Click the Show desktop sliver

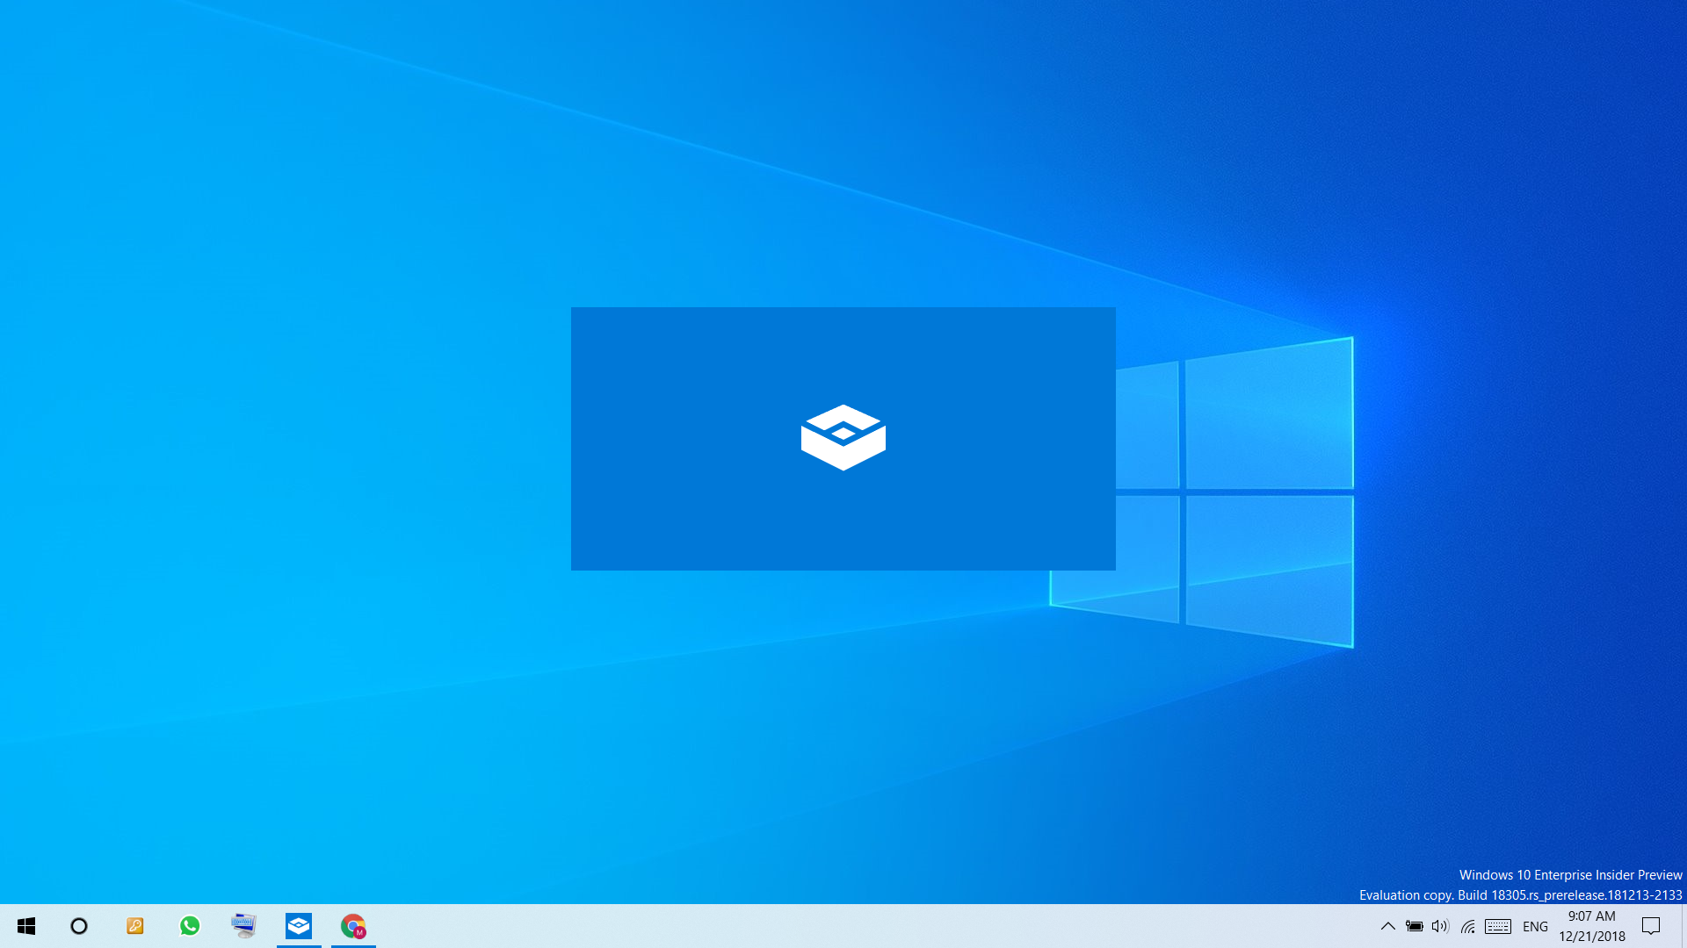coord(1683,926)
